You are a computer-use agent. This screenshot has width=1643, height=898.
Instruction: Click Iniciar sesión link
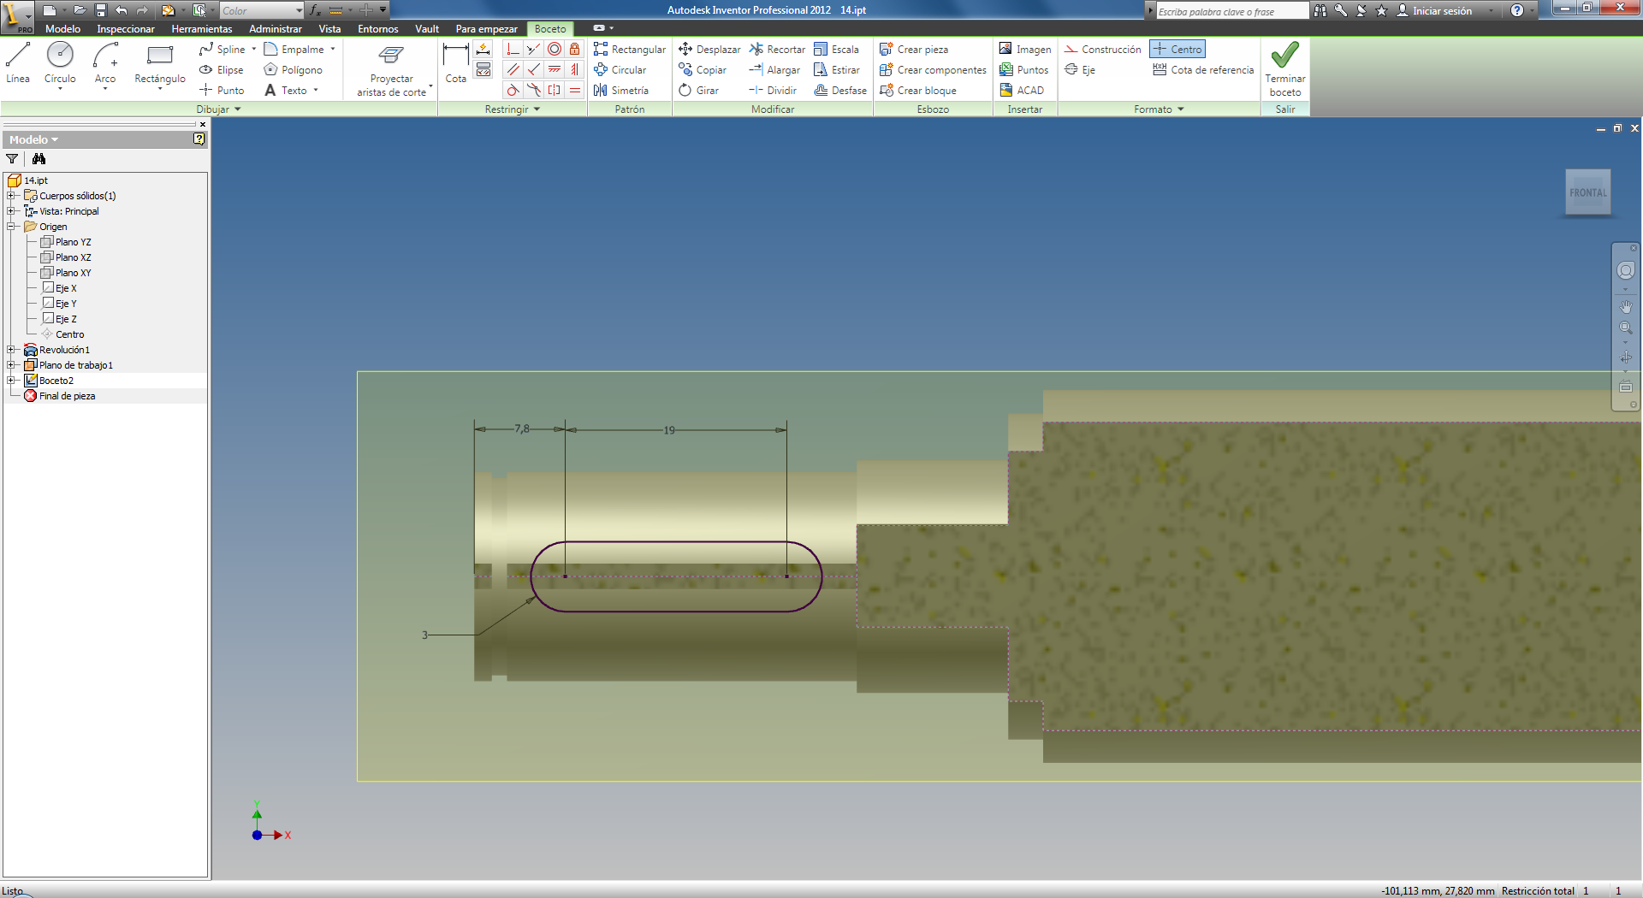pos(1434,11)
